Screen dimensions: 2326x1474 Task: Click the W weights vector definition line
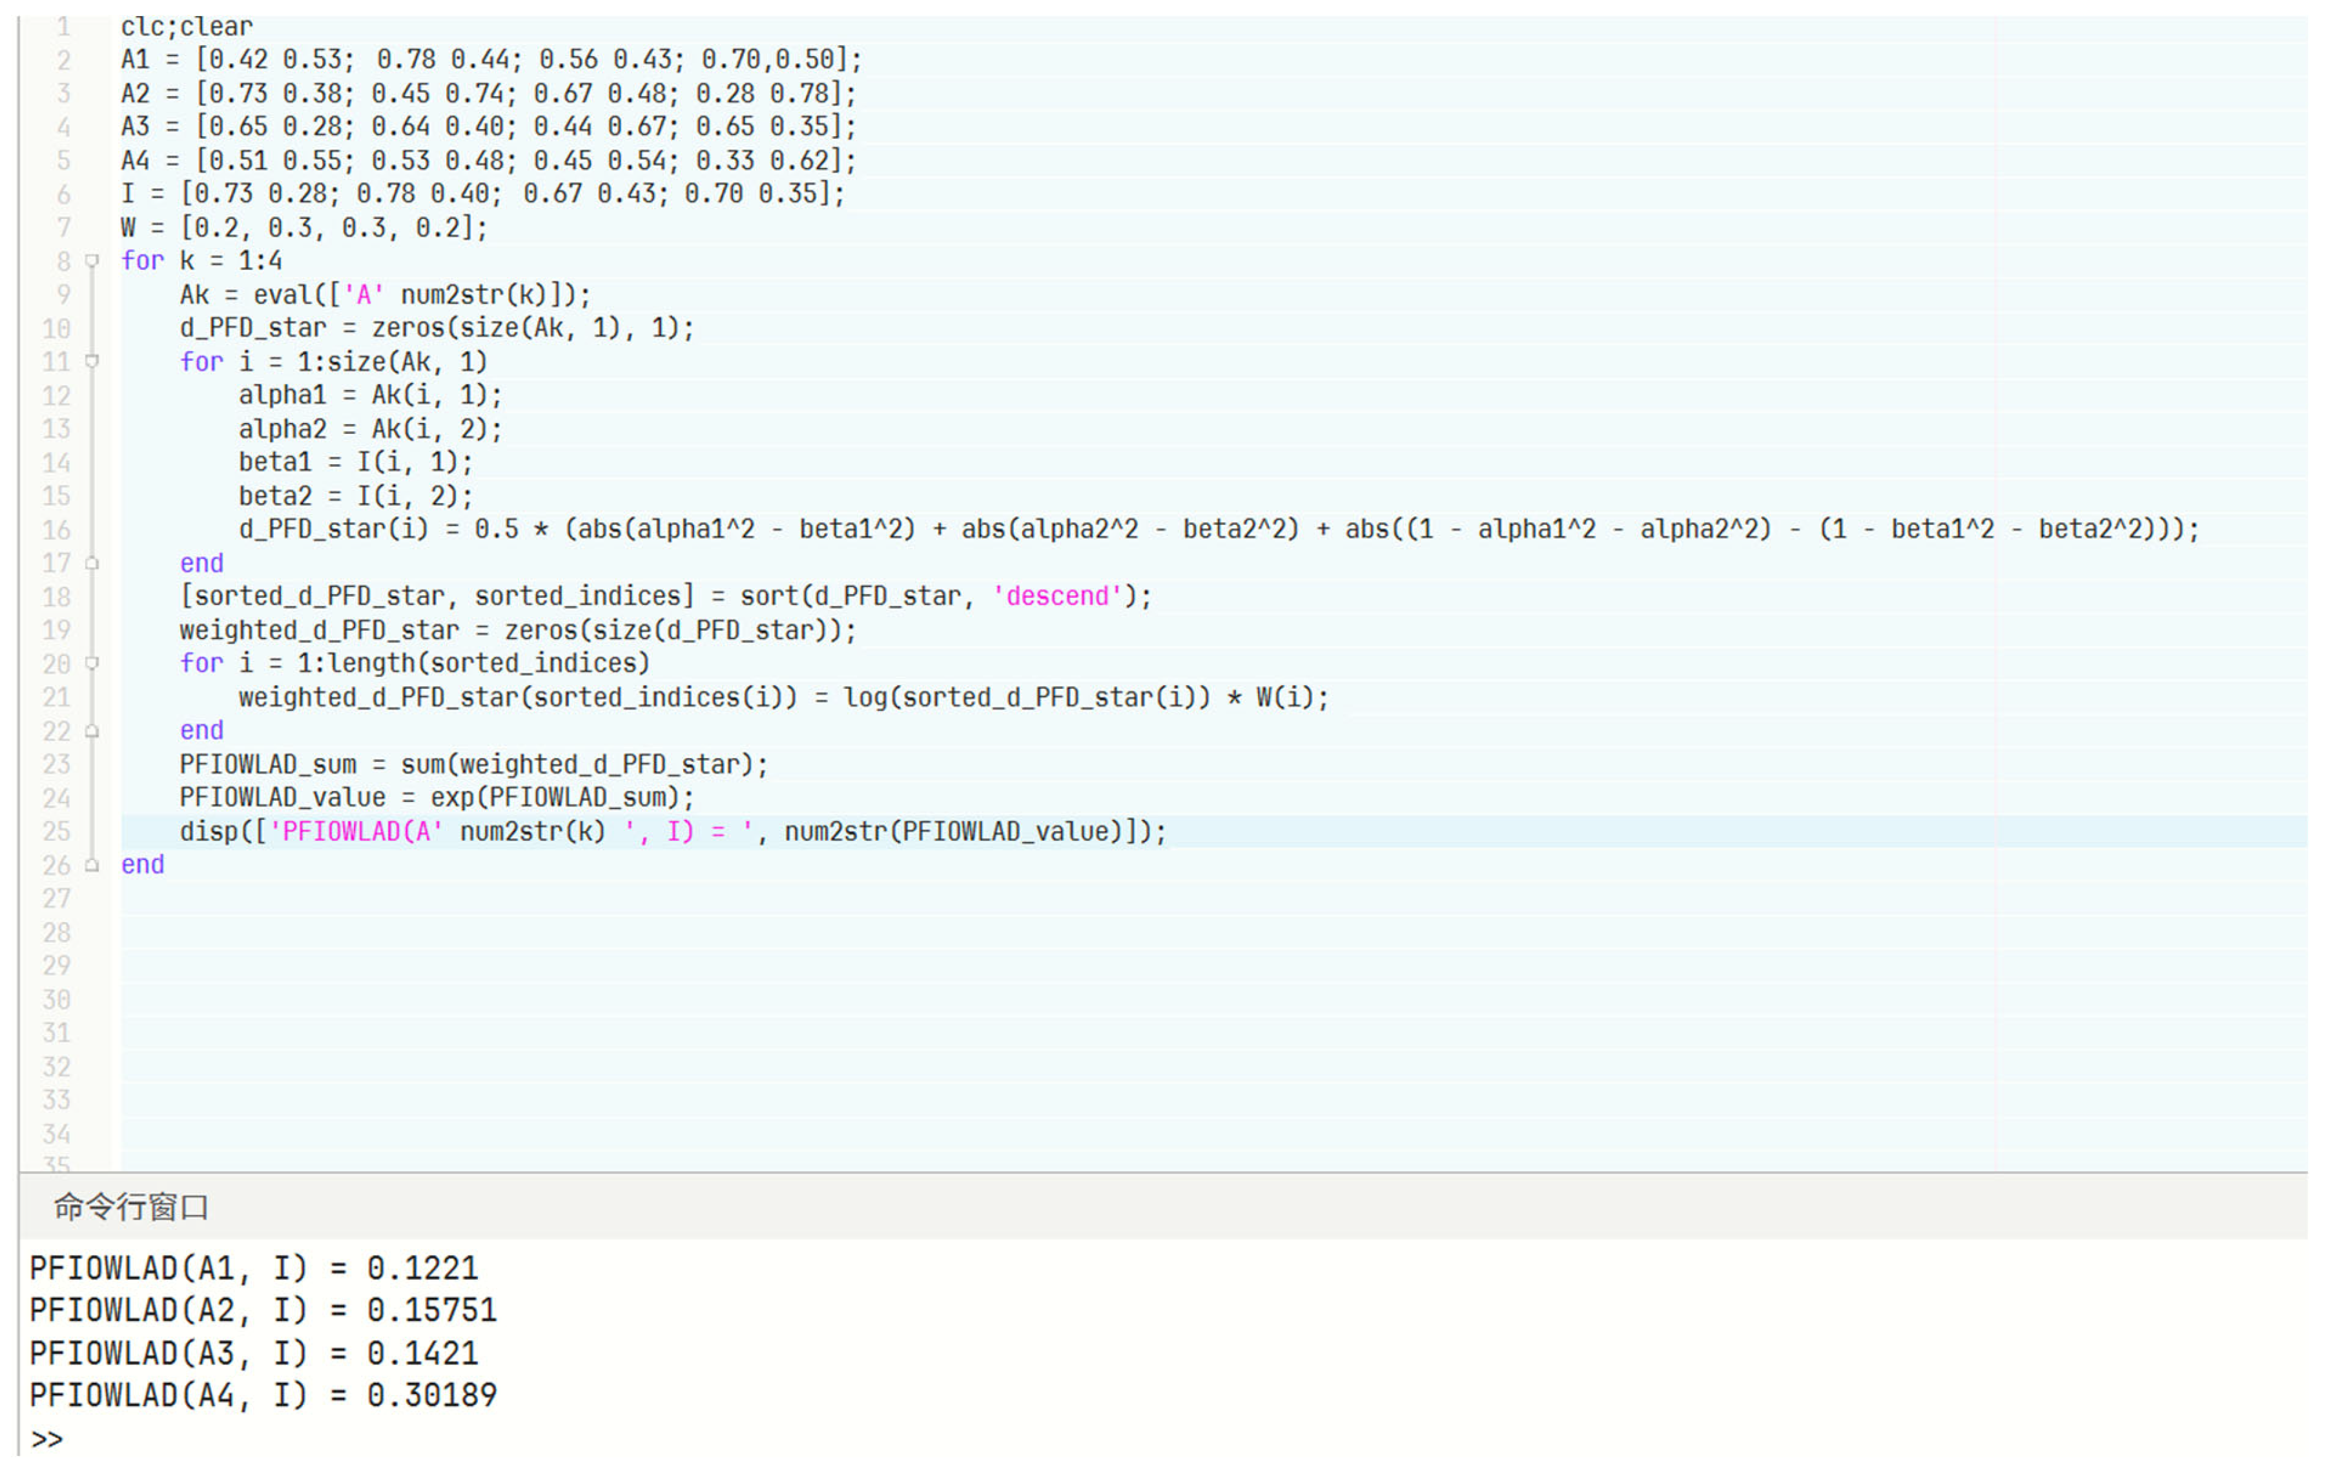[304, 228]
